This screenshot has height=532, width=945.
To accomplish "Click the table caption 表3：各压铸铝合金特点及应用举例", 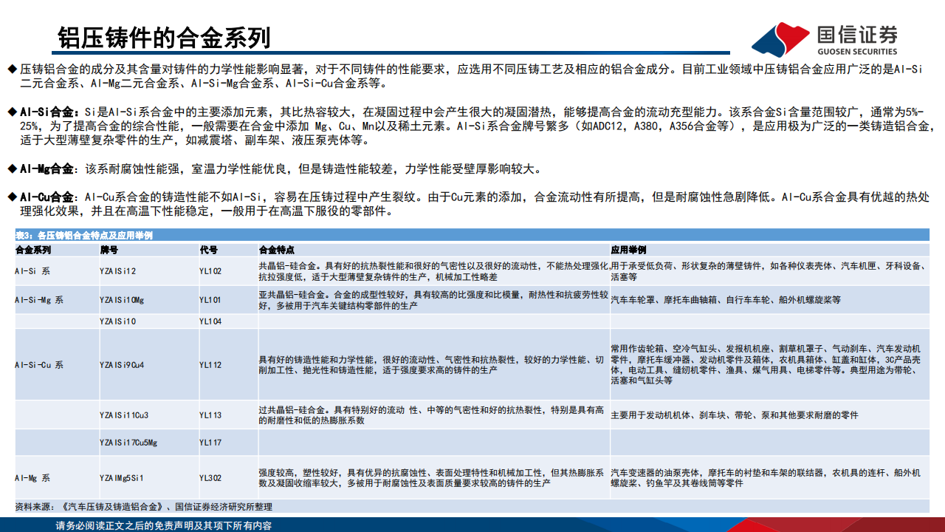I will click(x=84, y=235).
